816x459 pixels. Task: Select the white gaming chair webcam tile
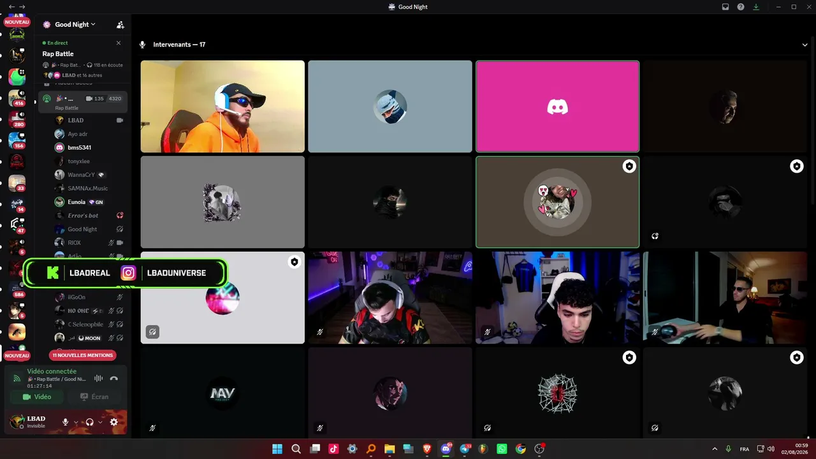(x=557, y=298)
